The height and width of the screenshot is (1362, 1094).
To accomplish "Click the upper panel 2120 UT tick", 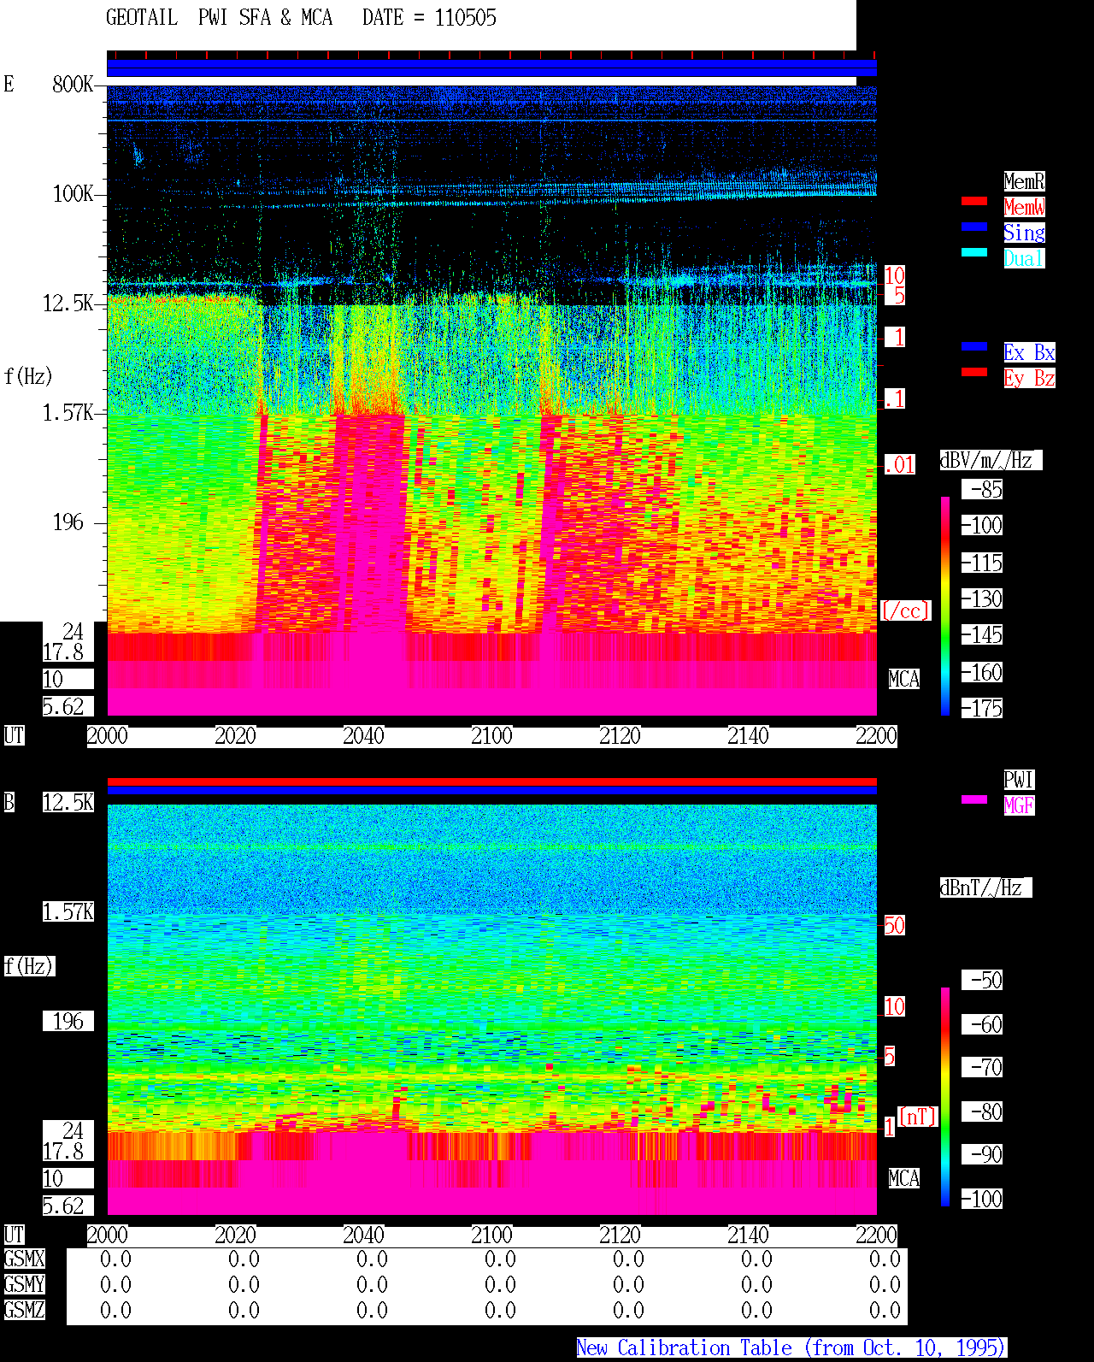I will [x=620, y=736].
